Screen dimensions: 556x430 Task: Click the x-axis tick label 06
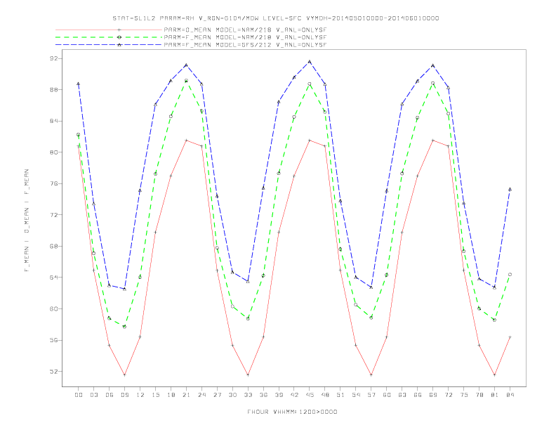click(110, 395)
